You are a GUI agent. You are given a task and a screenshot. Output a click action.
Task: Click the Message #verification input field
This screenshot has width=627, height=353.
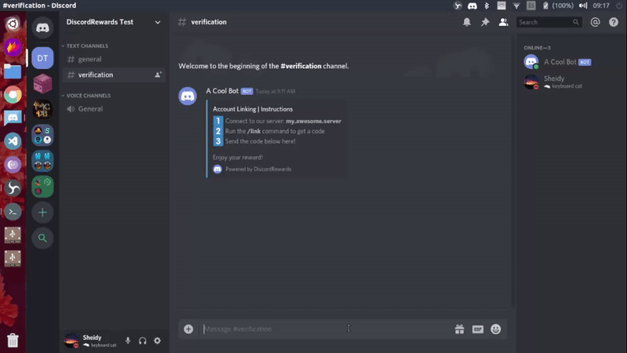313,329
